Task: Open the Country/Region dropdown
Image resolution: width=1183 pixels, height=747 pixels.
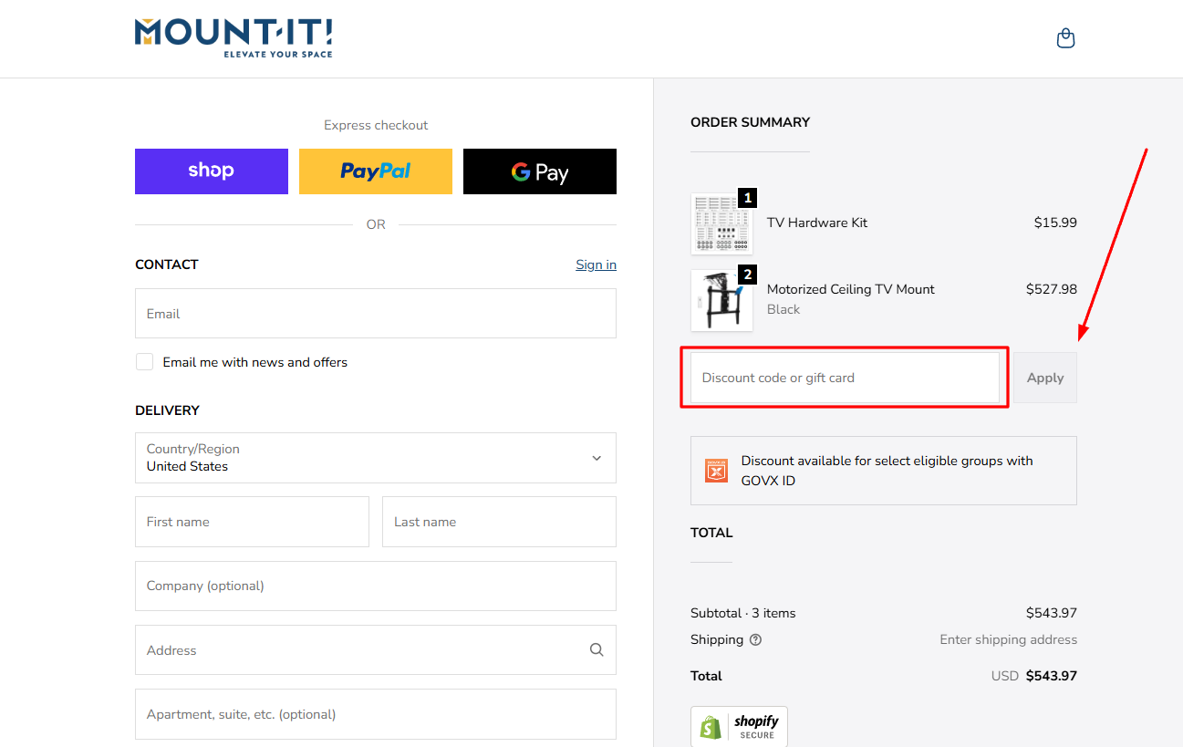Action: pyautogui.click(x=376, y=458)
